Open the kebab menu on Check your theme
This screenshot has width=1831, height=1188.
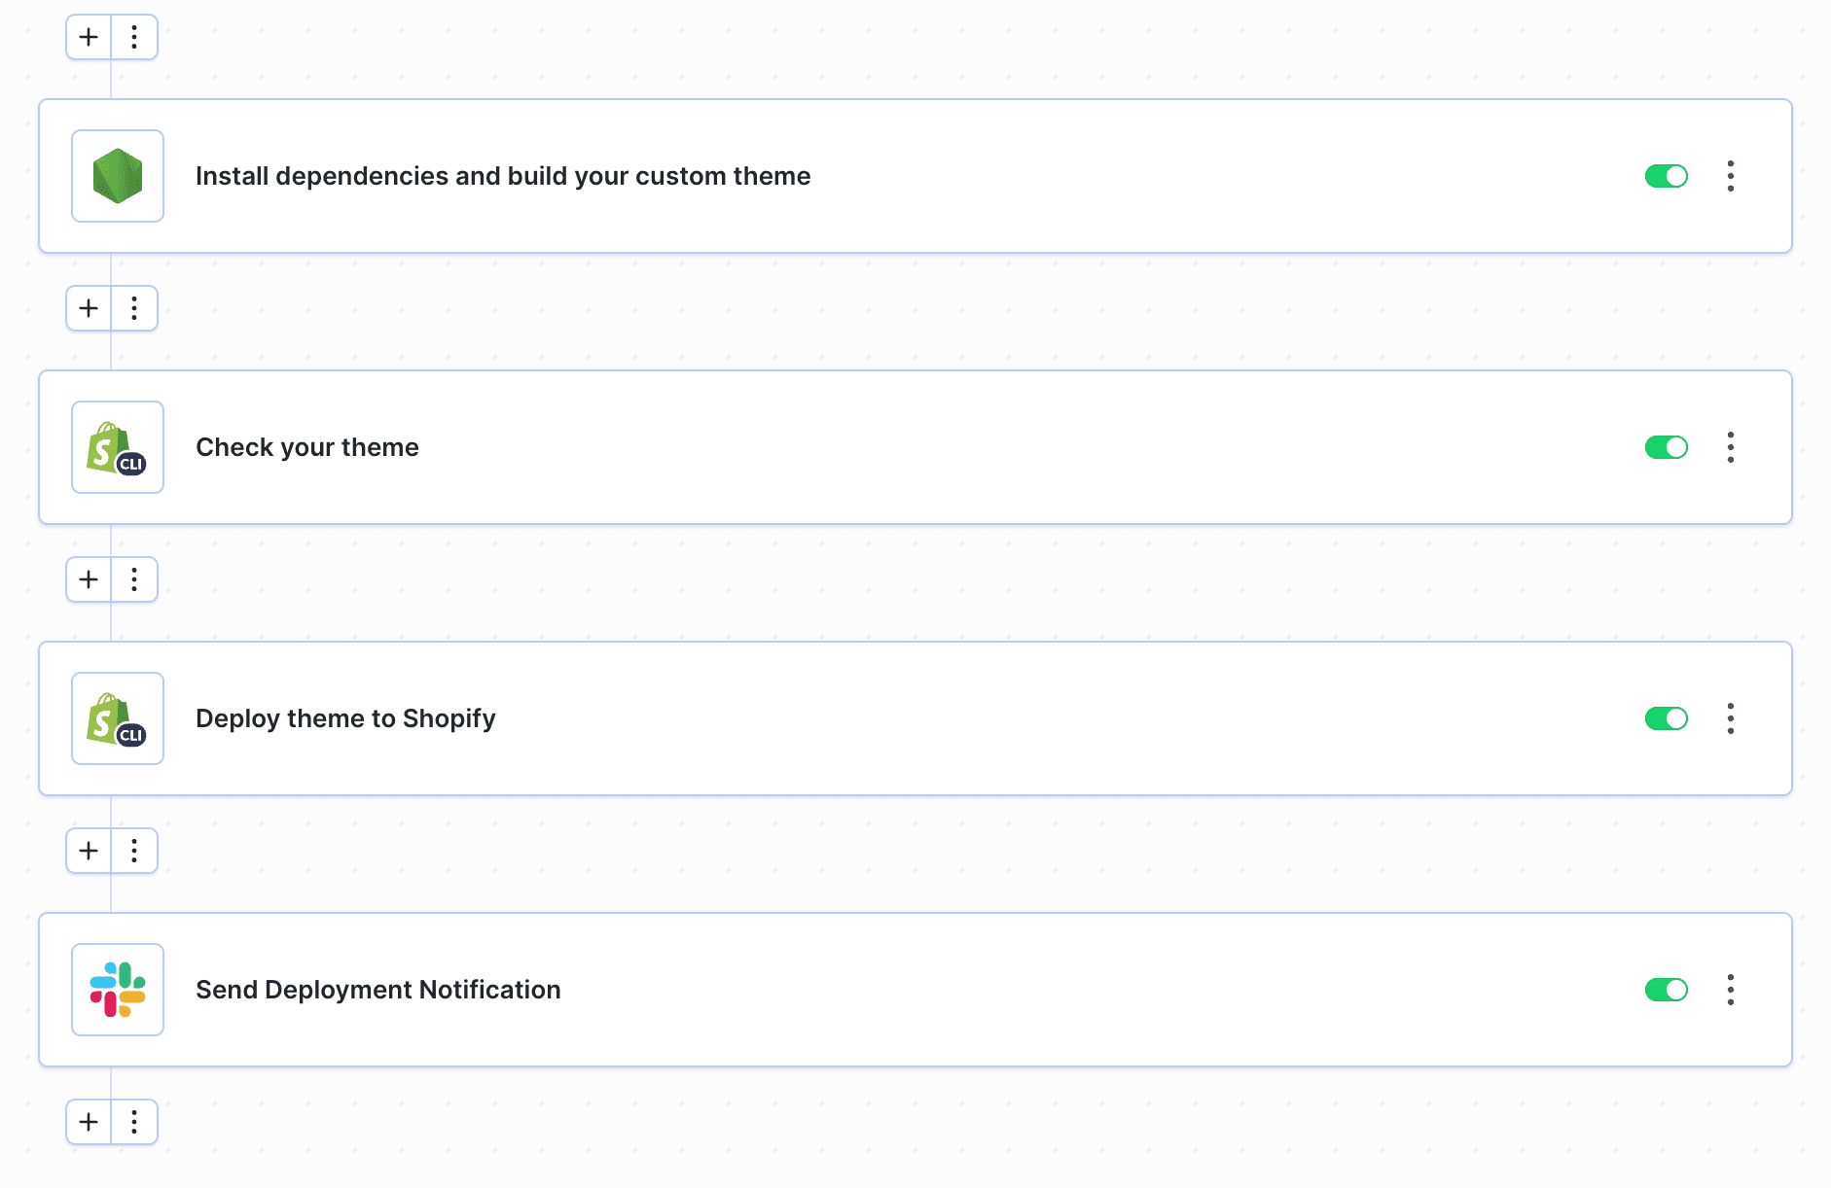1731,447
